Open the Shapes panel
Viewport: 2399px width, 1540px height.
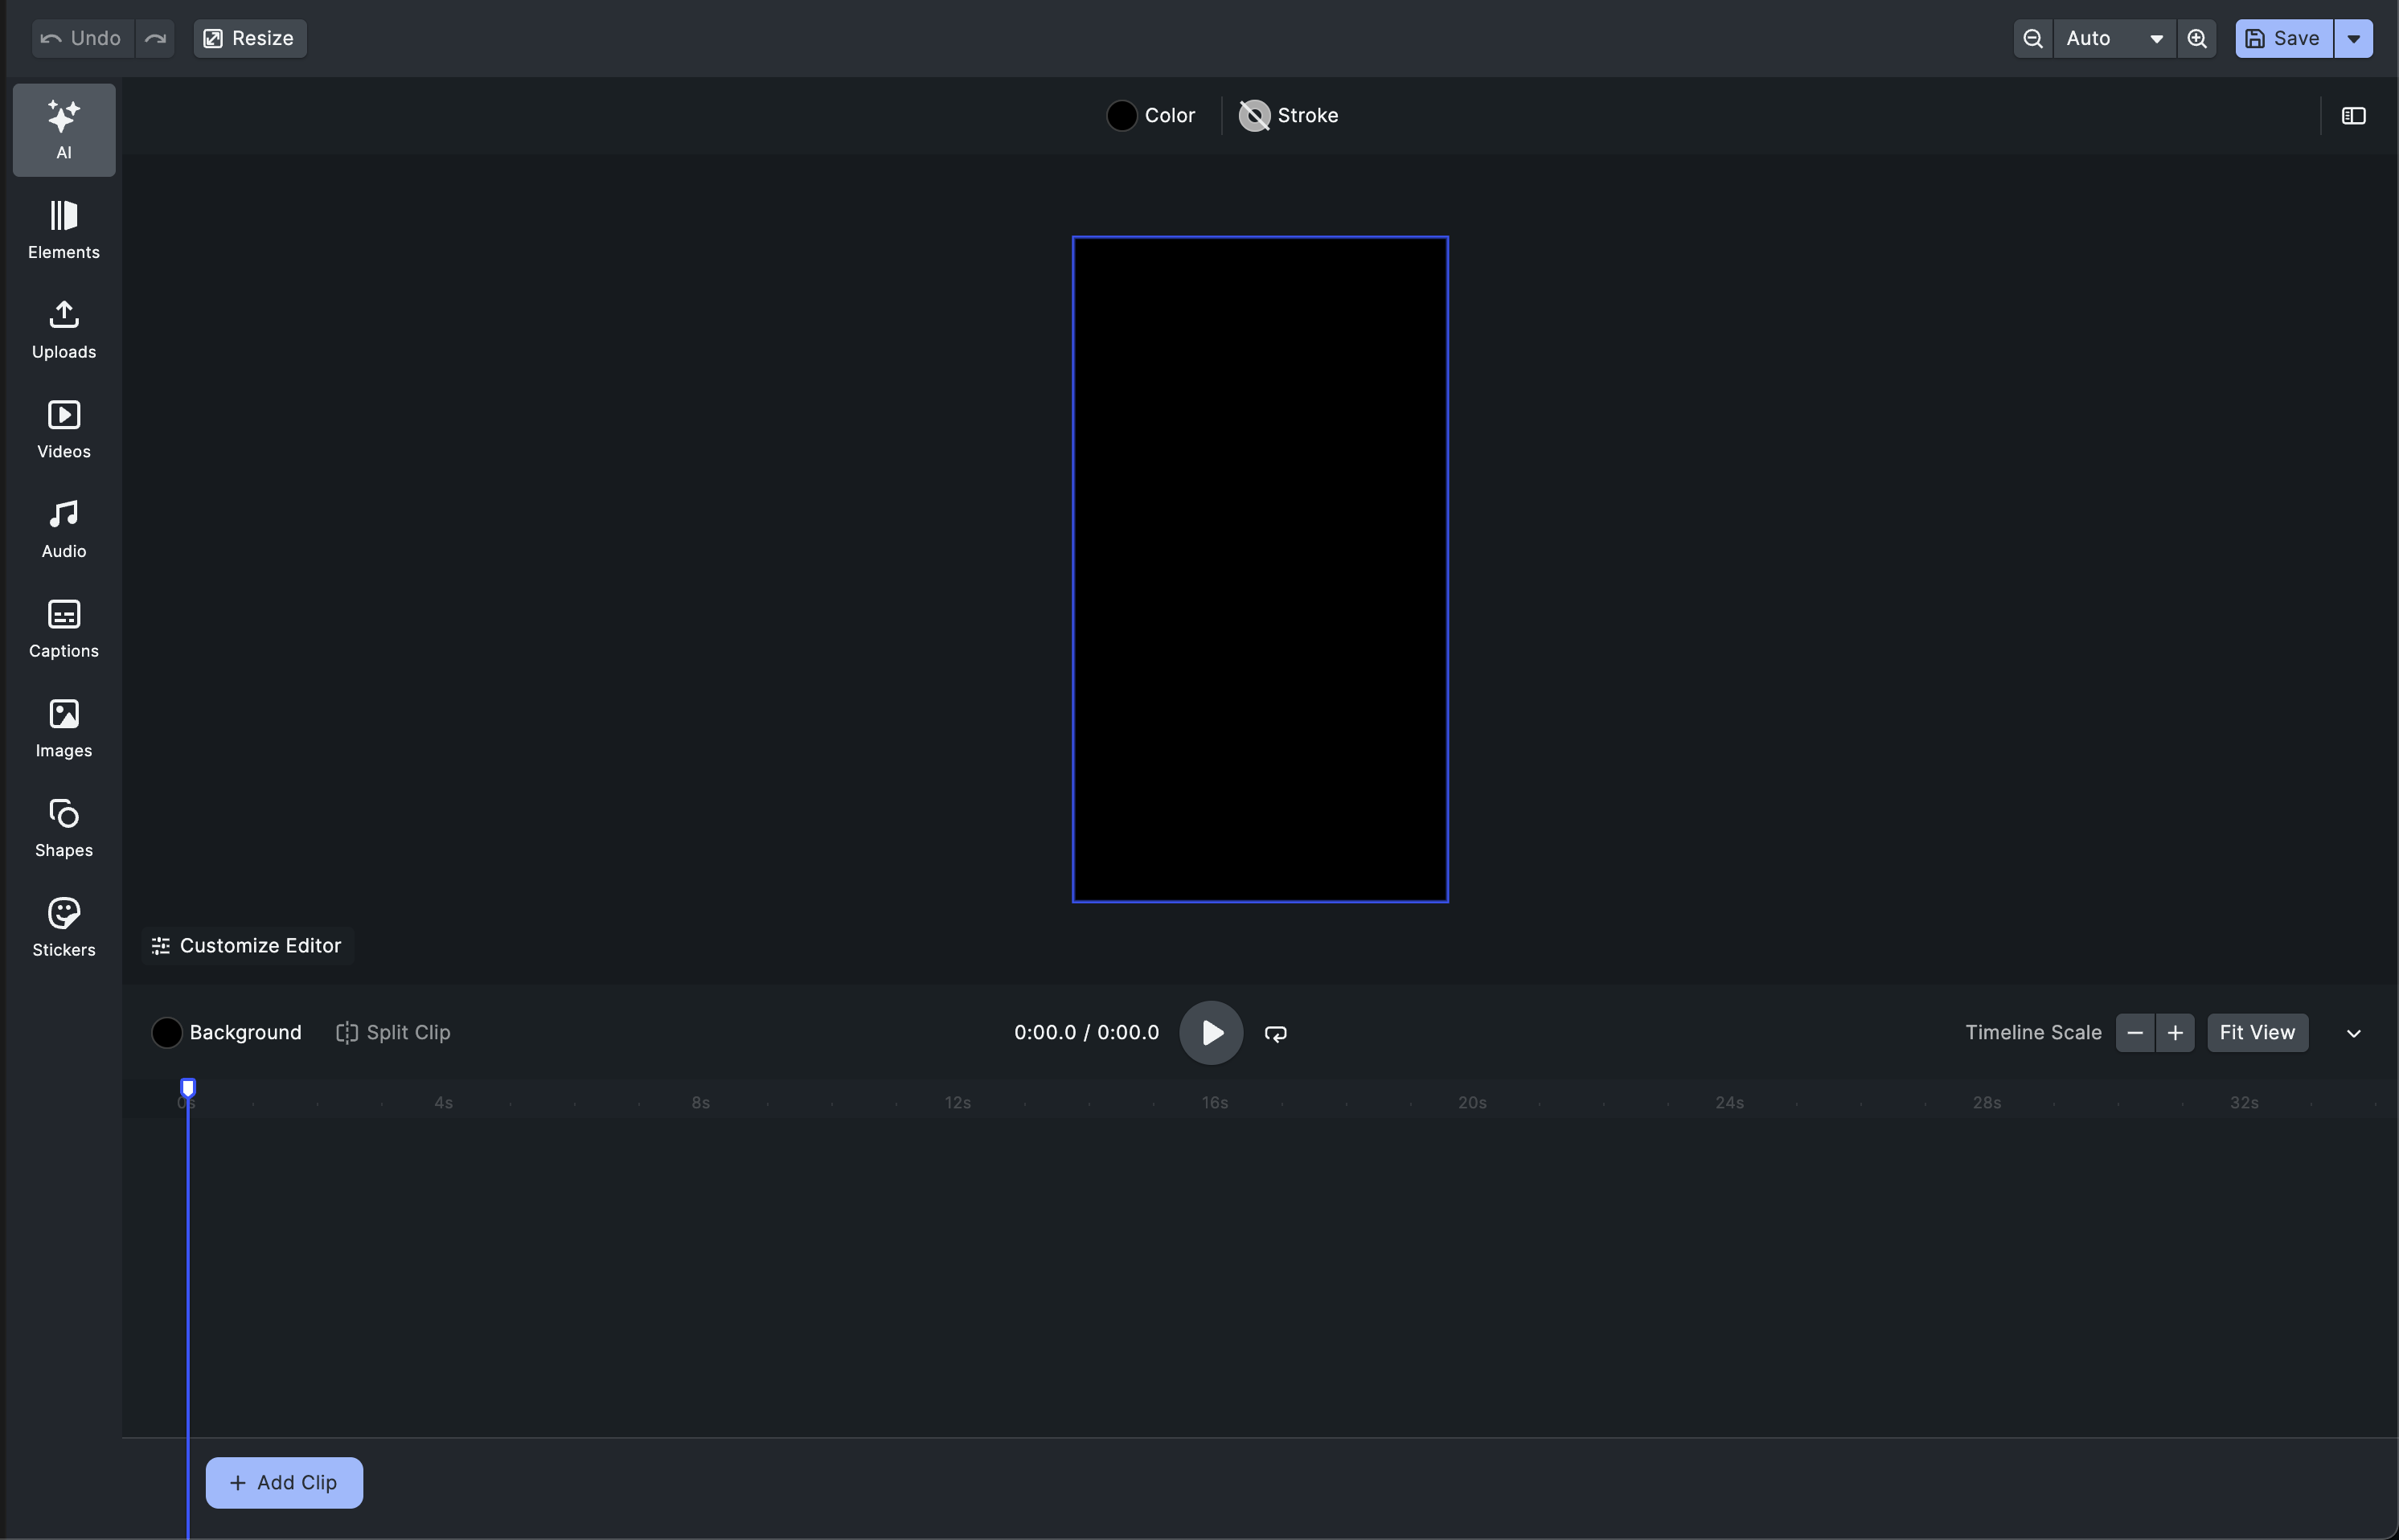coord(63,826)
